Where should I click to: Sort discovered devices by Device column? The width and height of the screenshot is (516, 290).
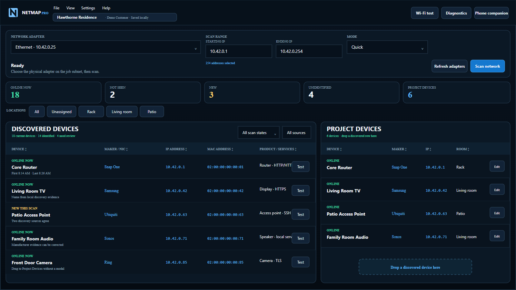click(x=19, y=149)
